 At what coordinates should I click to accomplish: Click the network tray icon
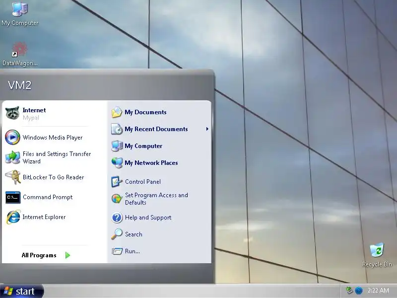[350, 291]
